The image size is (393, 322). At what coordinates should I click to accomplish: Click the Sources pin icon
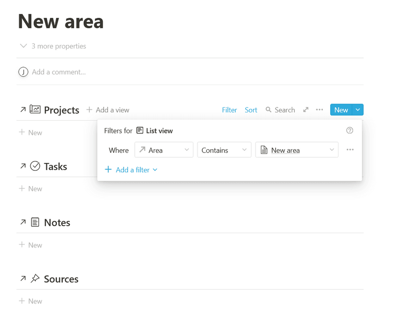pos(35,279)
